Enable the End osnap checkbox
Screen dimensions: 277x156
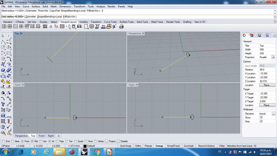coord(4,141)
